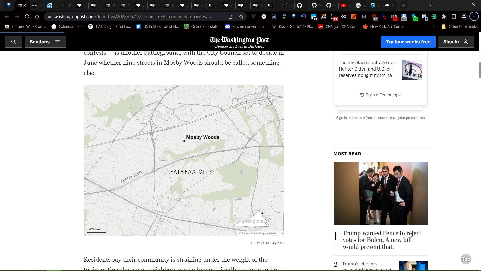Viewport: 481px width, 271px height.
Task: Switch to the Washington Post article tab
Action: [20, 5]
